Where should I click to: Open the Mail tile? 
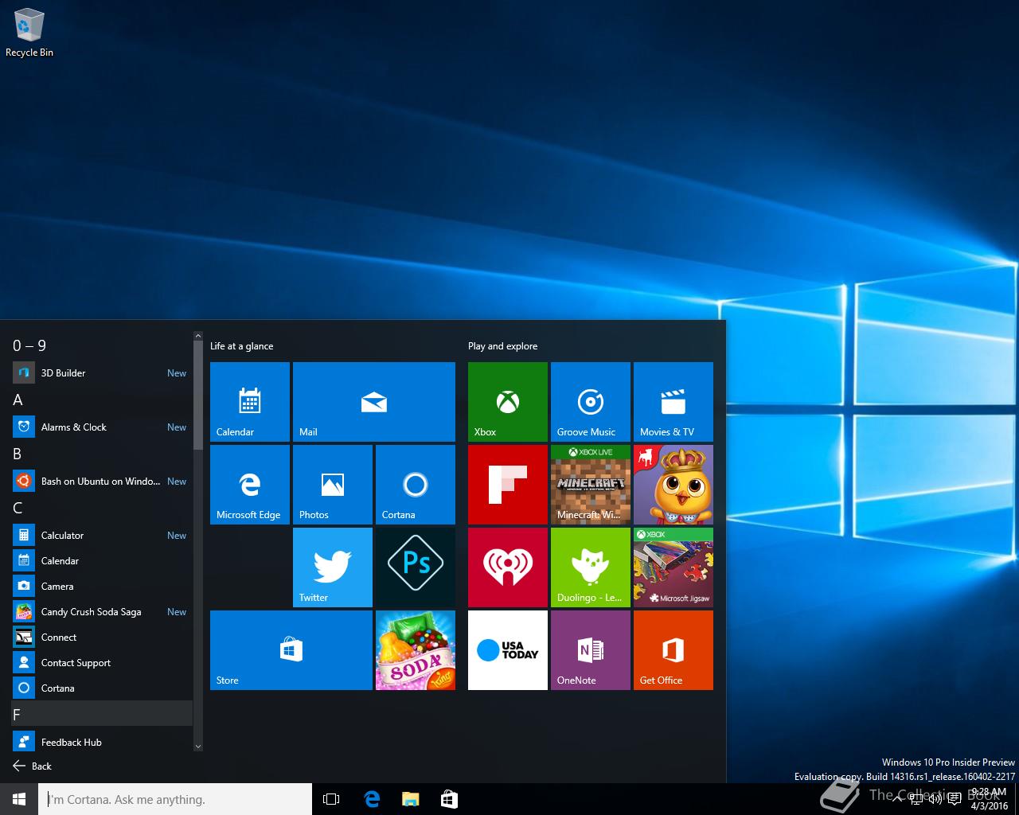click(x=374, y=402)
